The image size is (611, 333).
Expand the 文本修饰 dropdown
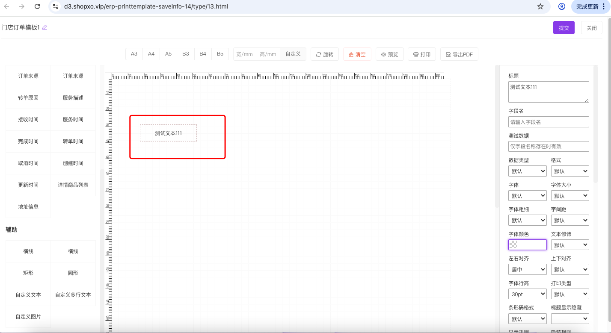tap(570, 245)
